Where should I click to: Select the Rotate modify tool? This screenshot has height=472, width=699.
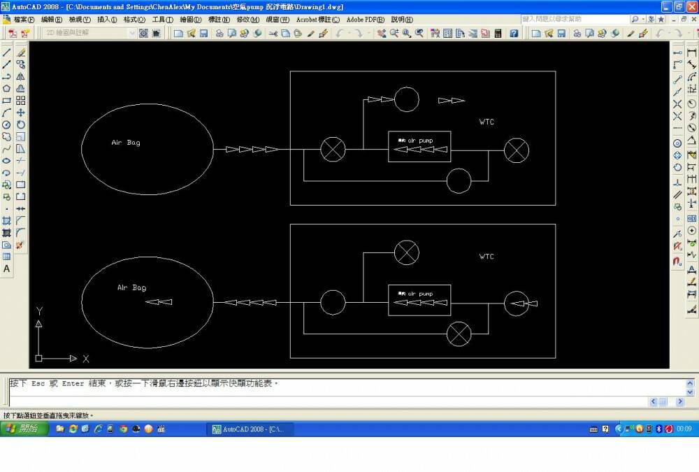(x=21, y=124)
